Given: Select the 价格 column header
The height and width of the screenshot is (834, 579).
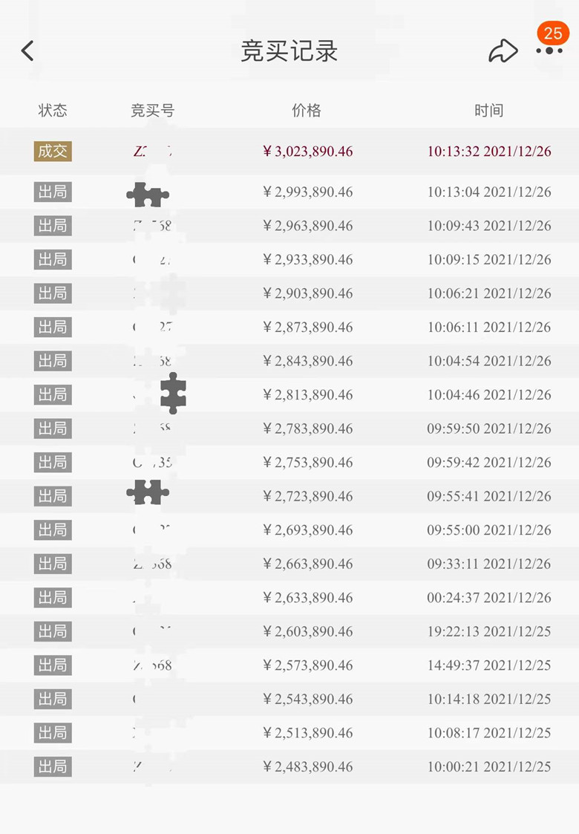Looking at the screenshot, I should coord(307,110).
